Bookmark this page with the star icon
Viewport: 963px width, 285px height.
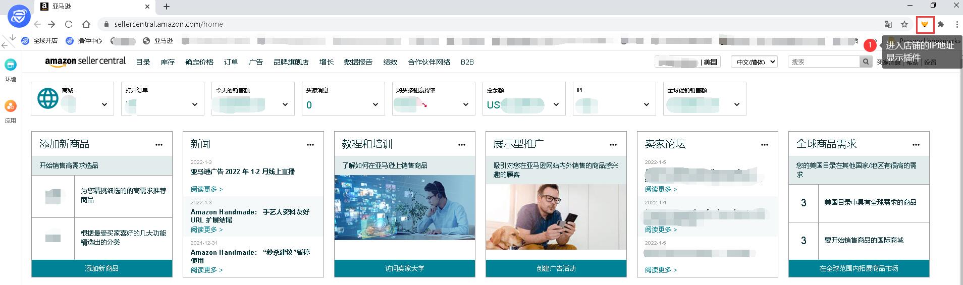coord(904,24)
